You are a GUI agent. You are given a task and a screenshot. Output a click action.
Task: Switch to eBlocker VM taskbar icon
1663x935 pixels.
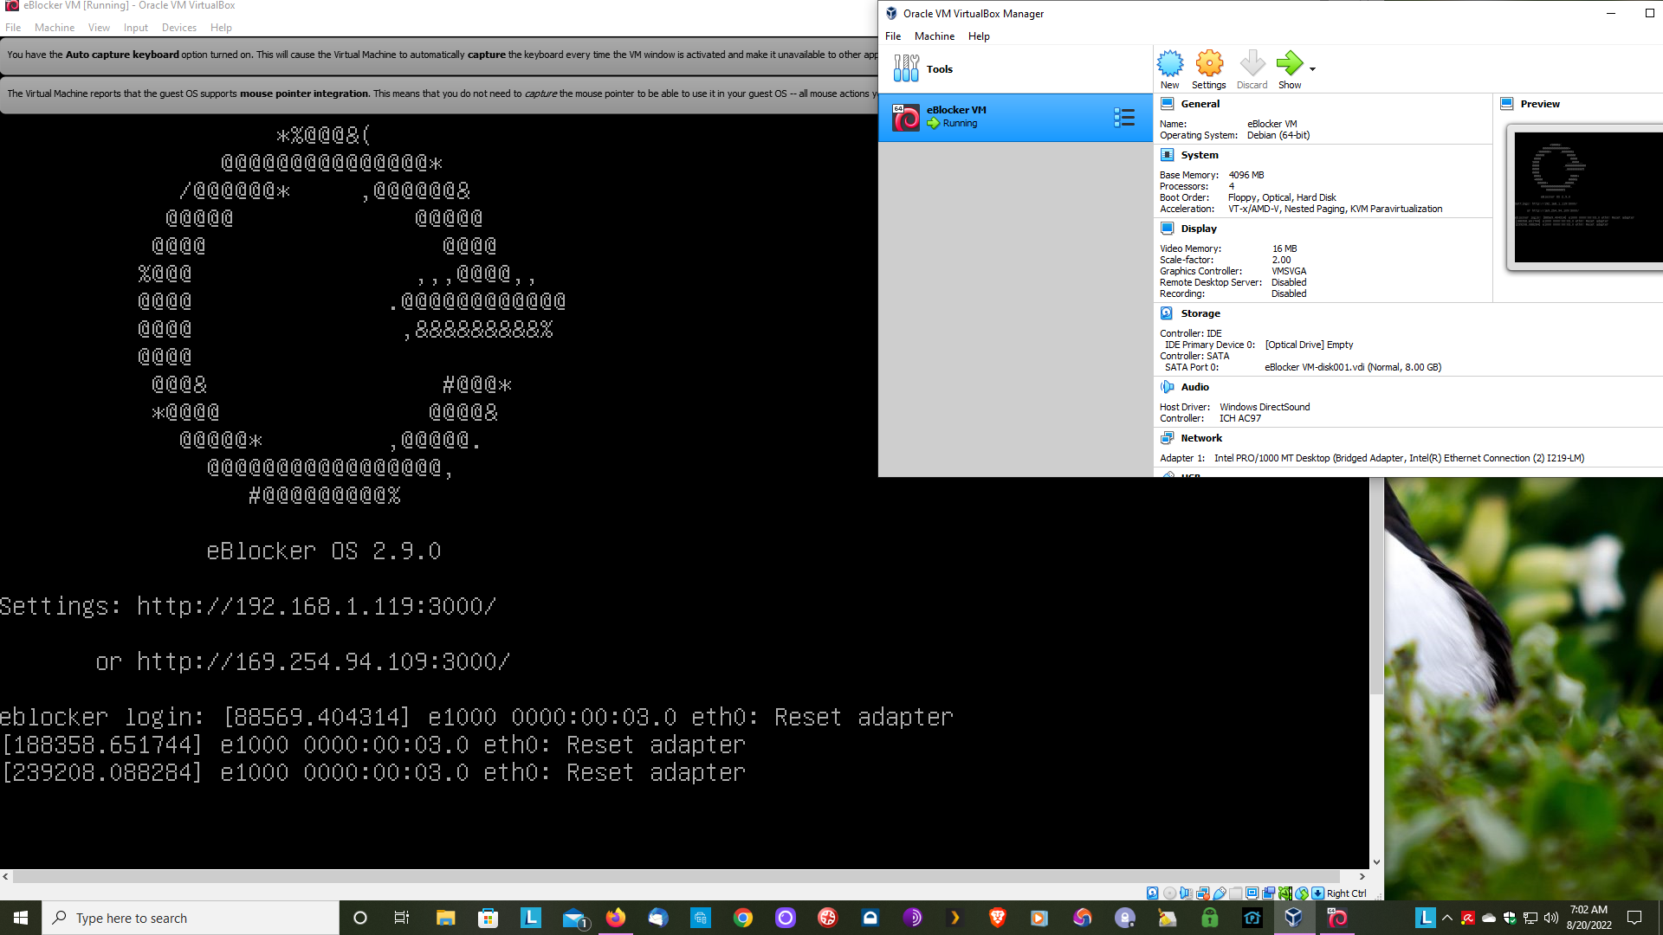pyautogui.click(x=1337, y=918)
